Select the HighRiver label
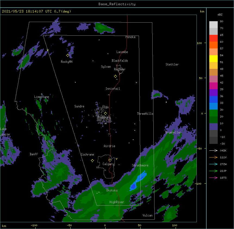Viewport: 234px width, 229px height. click(x=117, y=202)
